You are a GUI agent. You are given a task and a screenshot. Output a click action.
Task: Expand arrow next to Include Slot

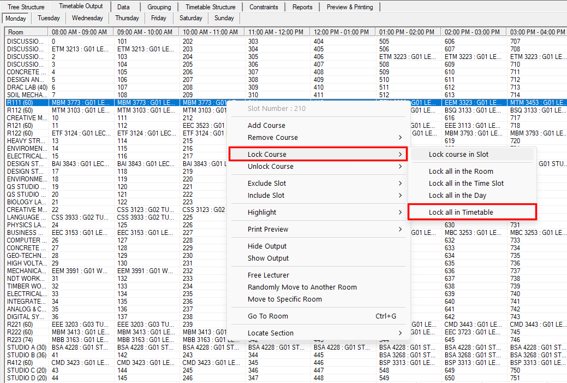[x=400, y=196]
